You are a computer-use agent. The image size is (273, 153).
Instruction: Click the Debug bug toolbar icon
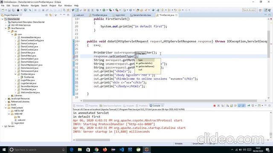click(x=98, y=10)
